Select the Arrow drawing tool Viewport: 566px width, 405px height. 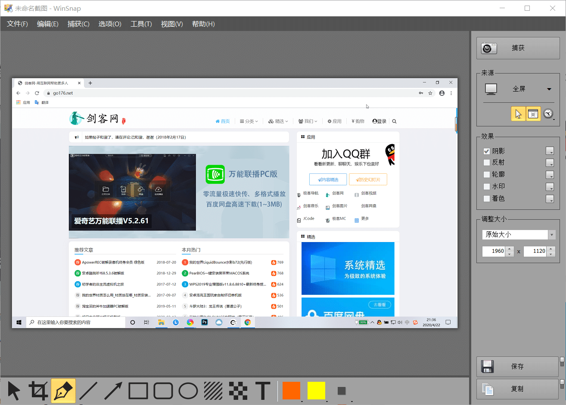[113, 391]
